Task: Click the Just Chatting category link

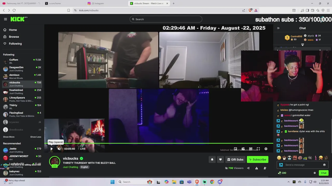Action: coord(71,167)
